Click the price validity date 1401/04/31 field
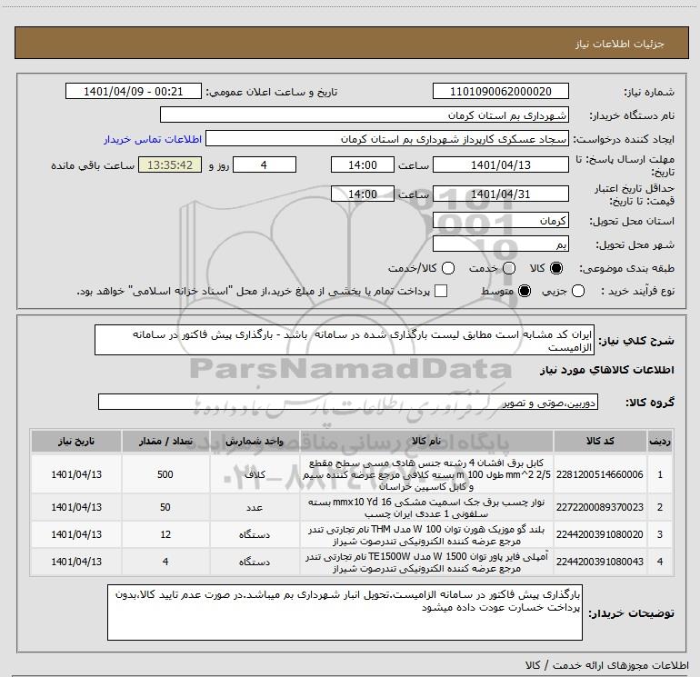Image resolution: width=700 pixels, height=677 pixels. pos(500,194)
